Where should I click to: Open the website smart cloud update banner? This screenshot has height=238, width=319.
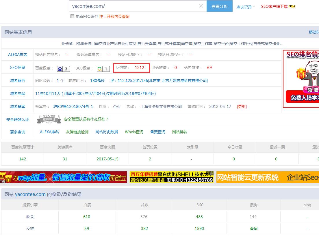[268, 177]
